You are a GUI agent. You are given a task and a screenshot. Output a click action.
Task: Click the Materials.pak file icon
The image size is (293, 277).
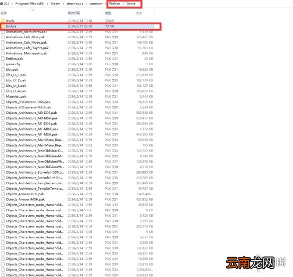[x=3, y=97]
